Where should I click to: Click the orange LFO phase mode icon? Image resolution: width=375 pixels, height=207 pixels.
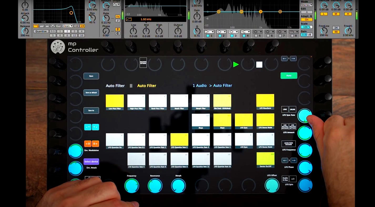pos(118,29)
